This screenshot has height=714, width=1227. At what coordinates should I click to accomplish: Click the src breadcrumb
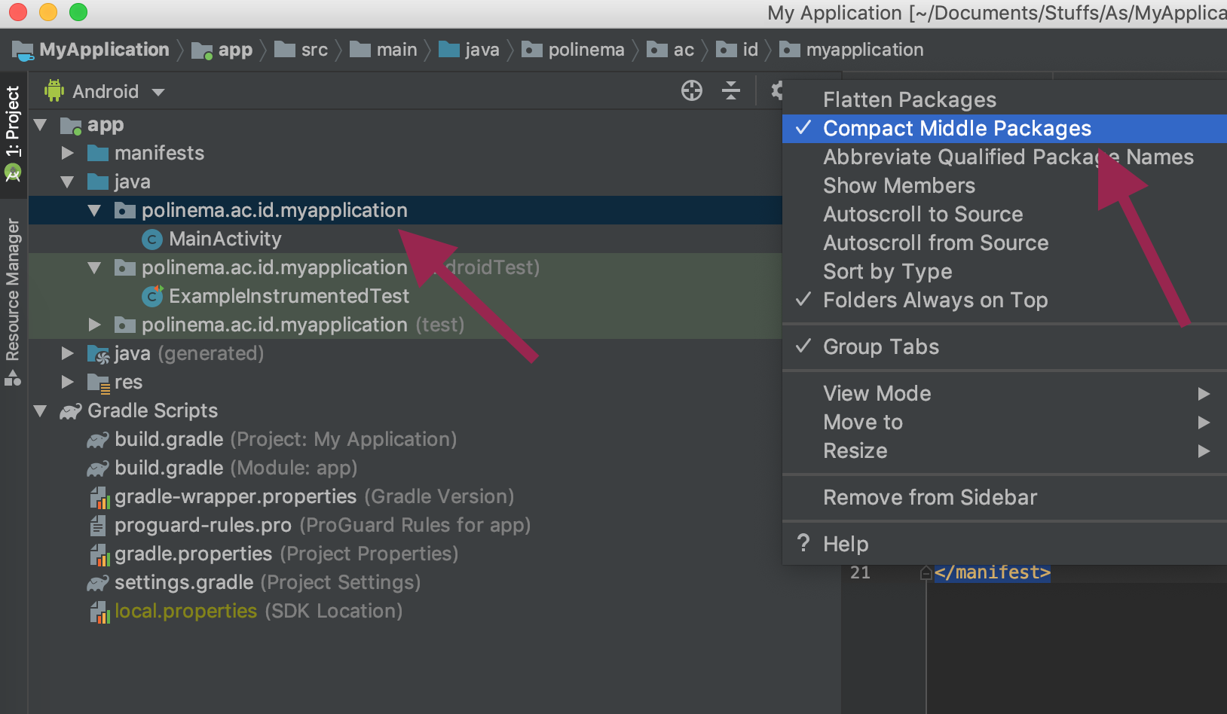pos(301,50)
